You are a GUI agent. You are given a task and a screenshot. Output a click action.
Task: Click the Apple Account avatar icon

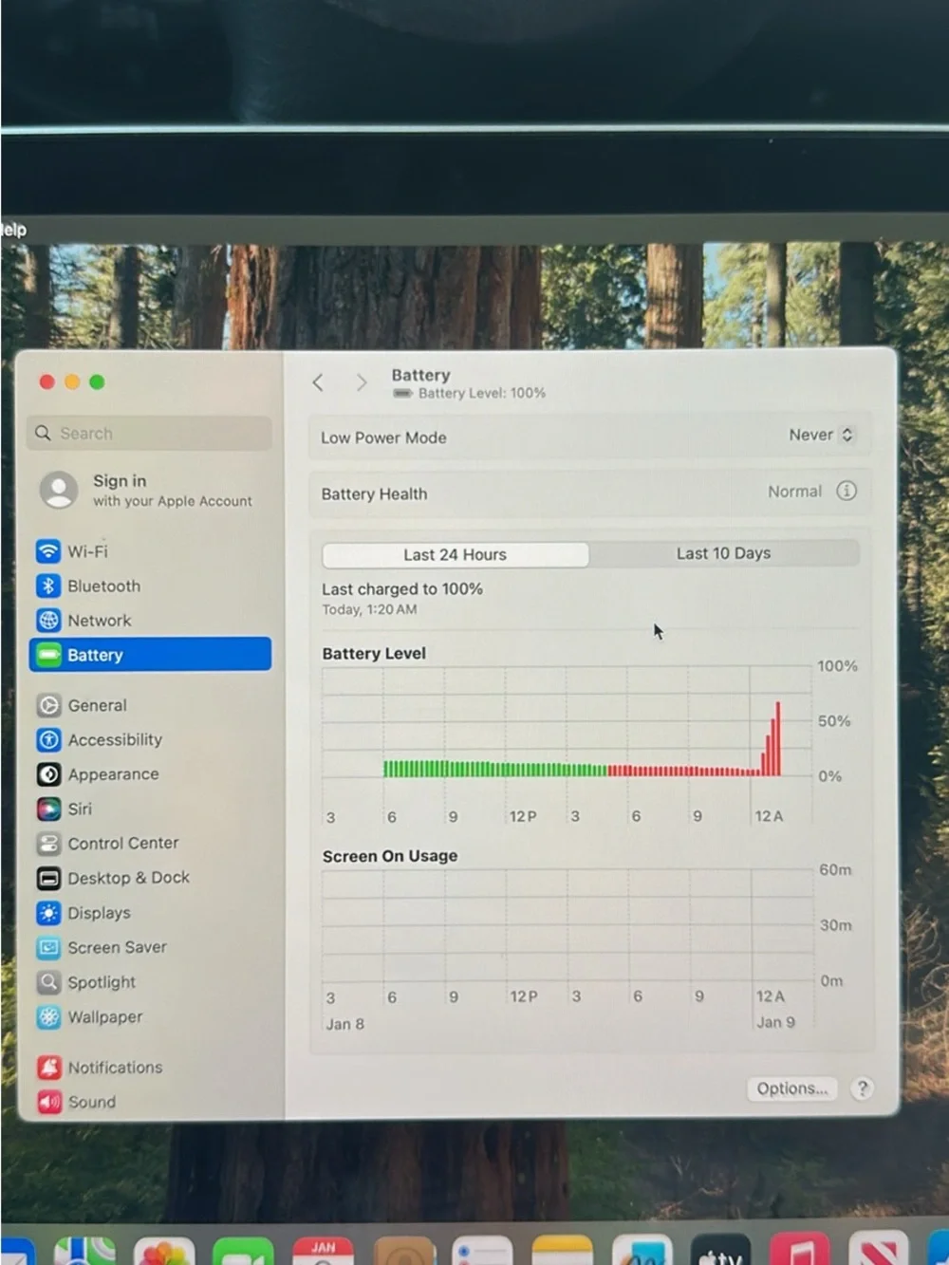click(x=59, y=490)
